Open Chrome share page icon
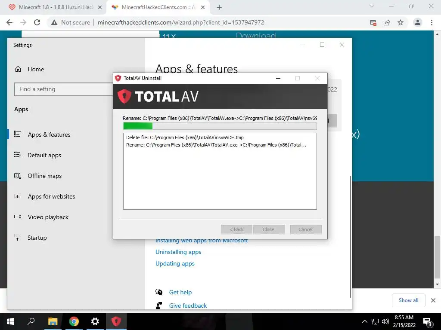441x330 pixels. pyautogui.click(x=387, y=22)
